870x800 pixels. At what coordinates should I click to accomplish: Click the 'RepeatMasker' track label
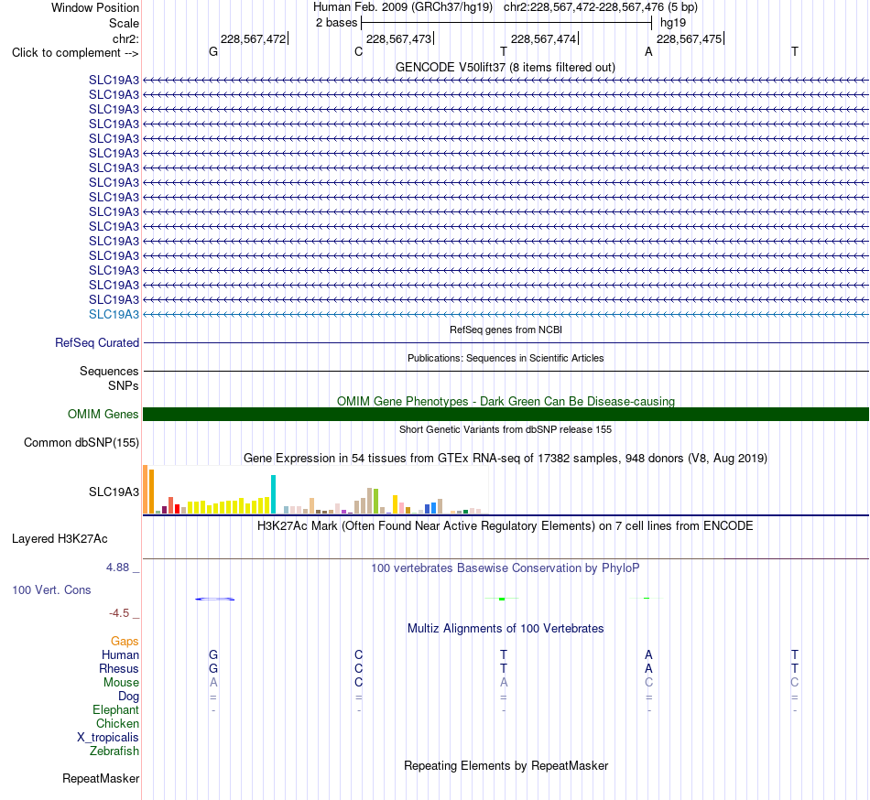(x=101, y=778)
